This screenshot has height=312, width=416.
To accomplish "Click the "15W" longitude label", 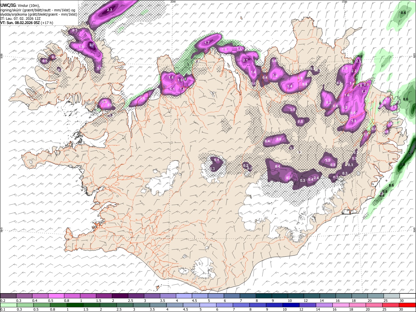I will [344, 2].
